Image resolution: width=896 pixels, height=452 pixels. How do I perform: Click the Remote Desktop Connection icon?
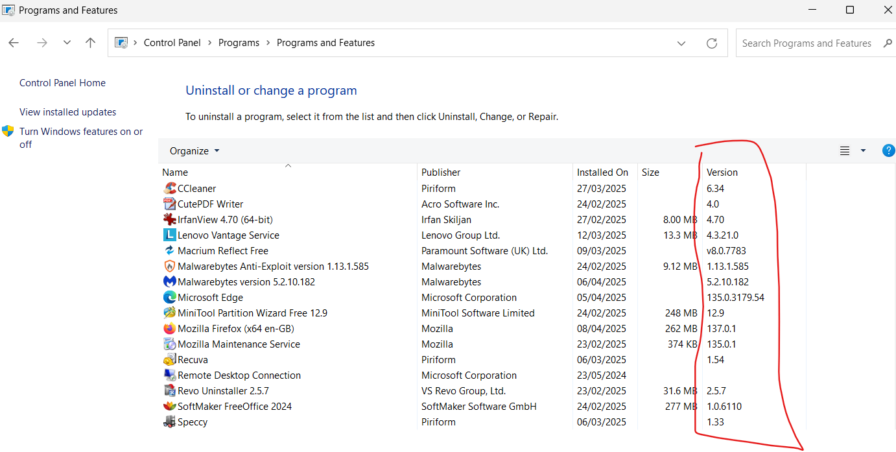pyautogui.click(x=170, y=375)
